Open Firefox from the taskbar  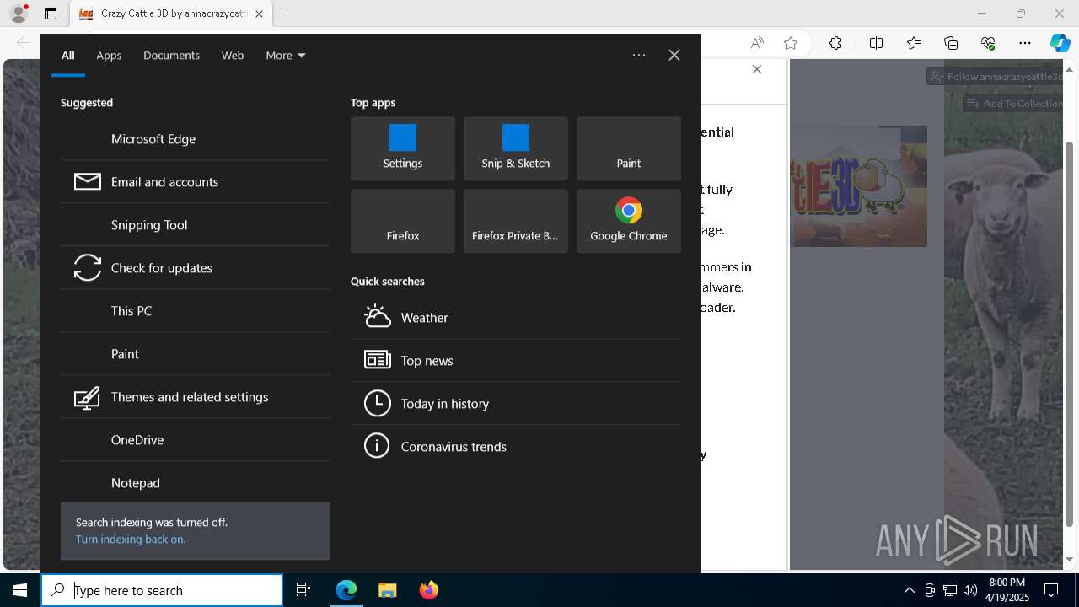coord(428,590)
